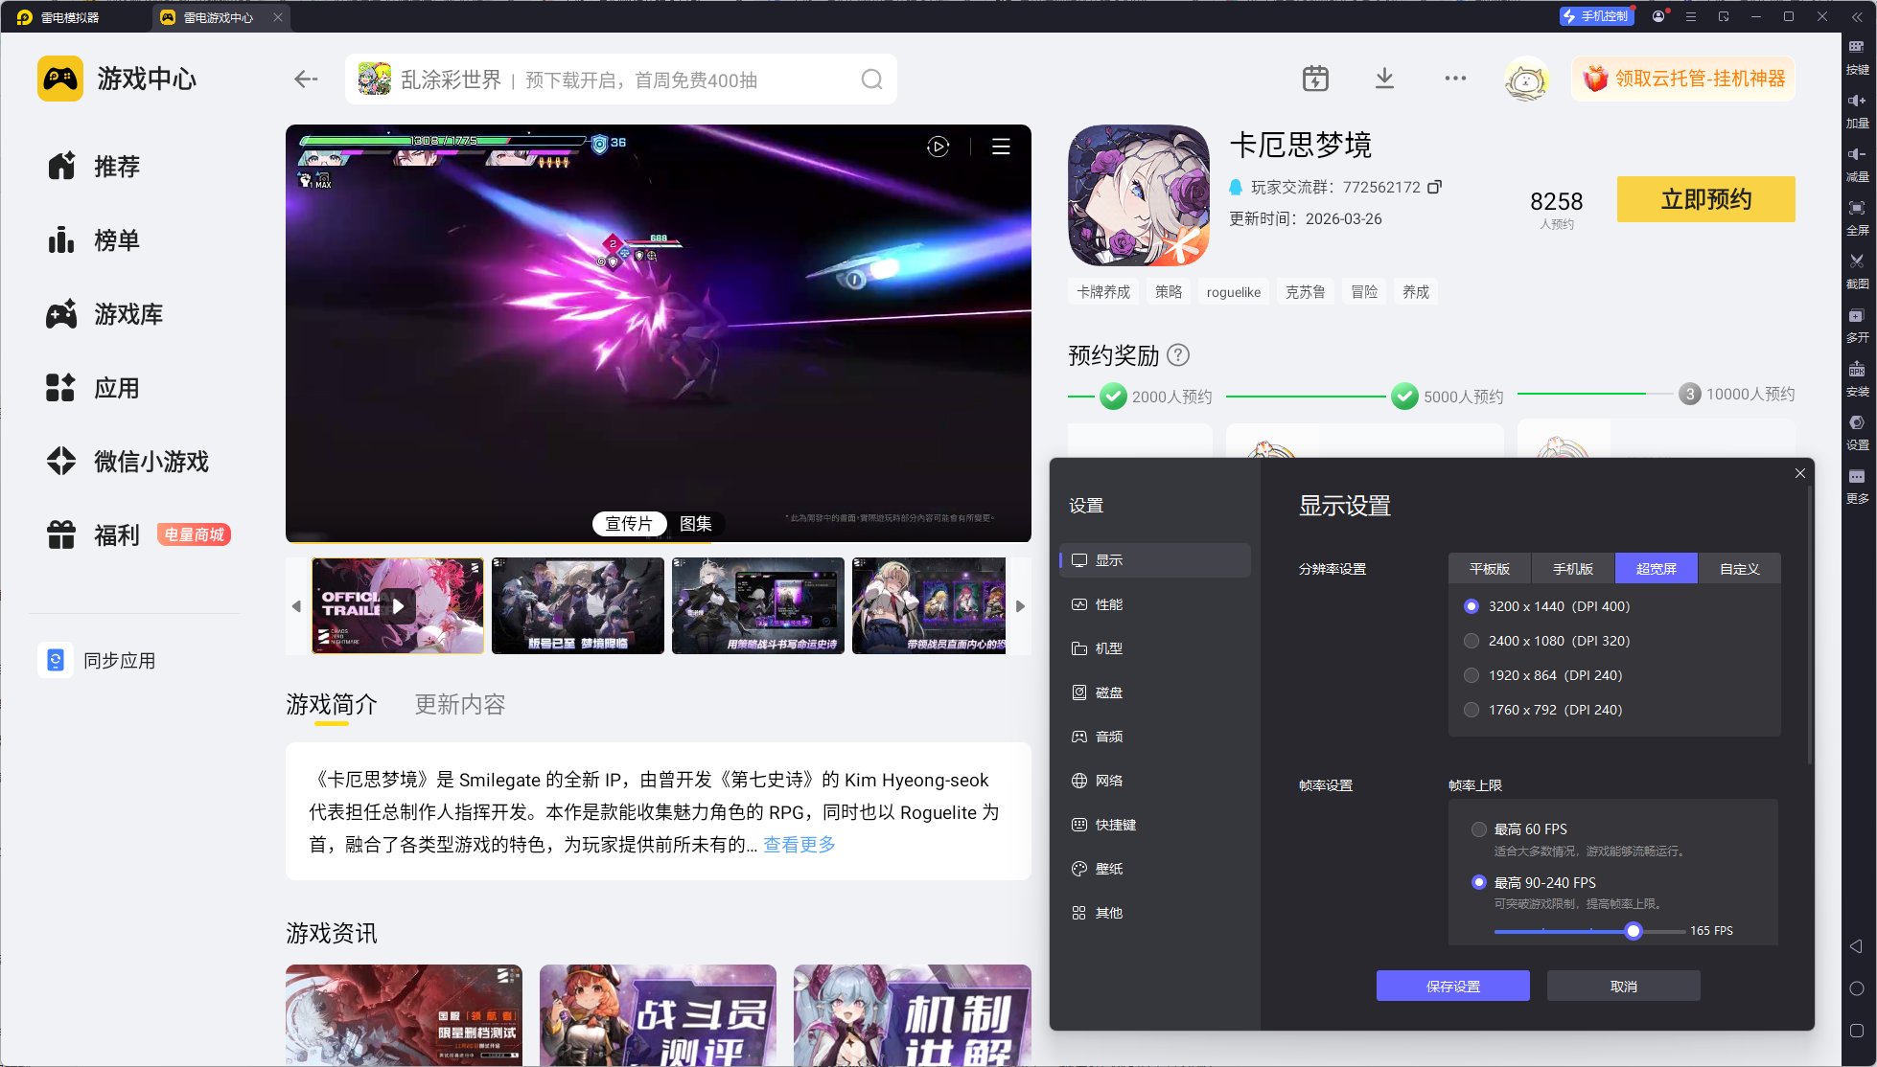Click the search magnifier icon
Image resolution: width=1877 pixels, height=1067 pixels.
click(871, 79)
